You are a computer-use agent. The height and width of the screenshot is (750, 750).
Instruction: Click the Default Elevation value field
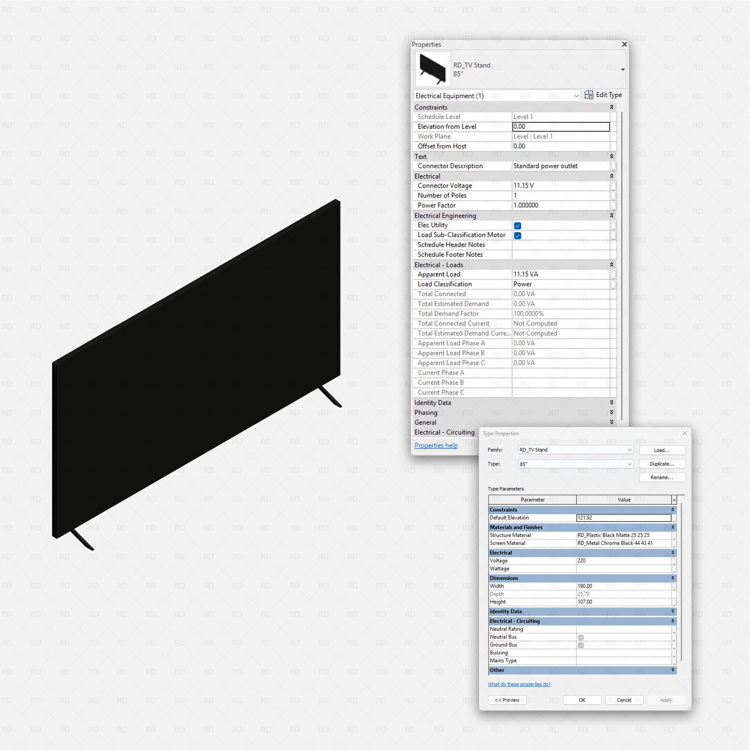pyautogui.click(x=623, y=518)
